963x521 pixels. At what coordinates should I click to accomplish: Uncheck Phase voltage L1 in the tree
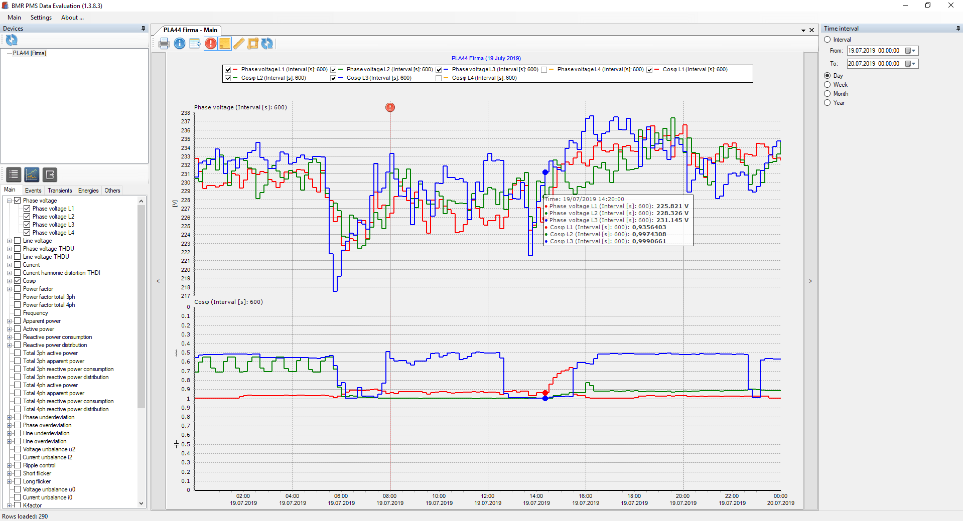point(27,209)
